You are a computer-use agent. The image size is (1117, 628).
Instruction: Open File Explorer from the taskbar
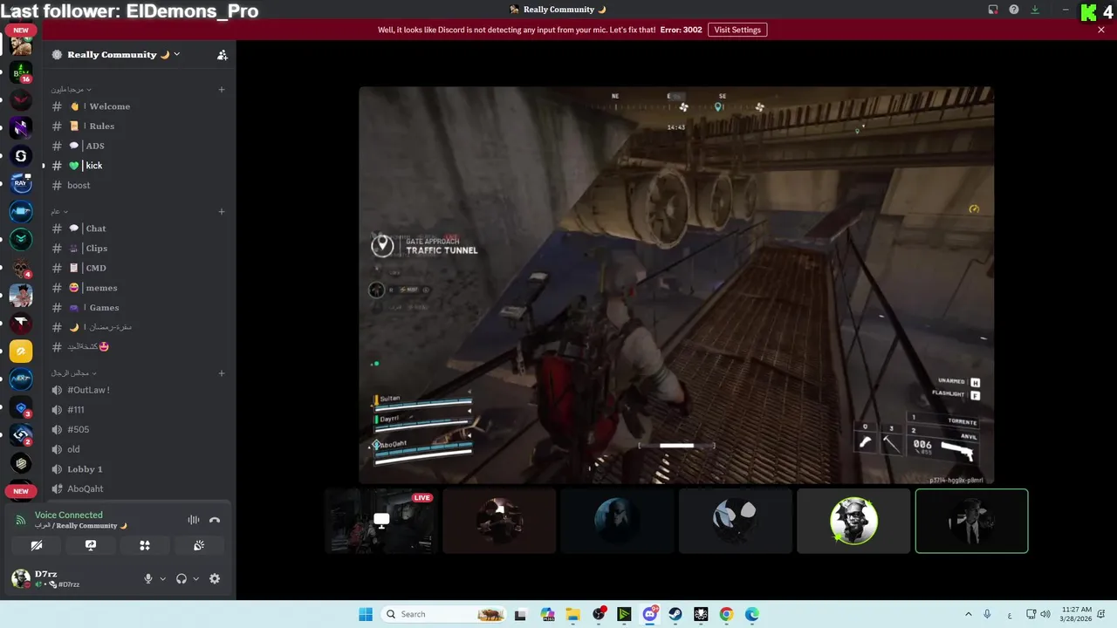tap(572, 614)
